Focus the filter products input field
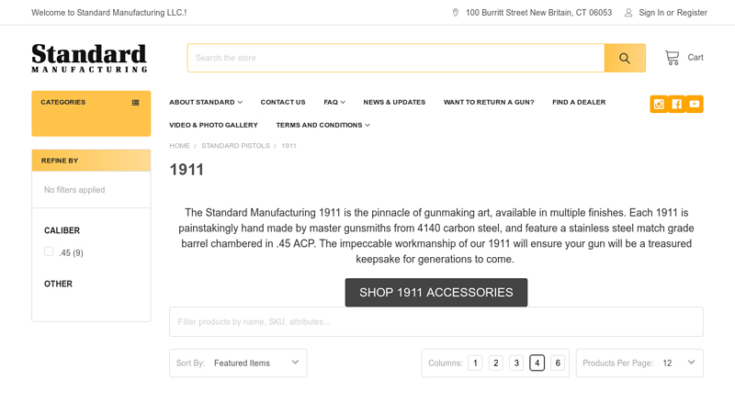 435,322
